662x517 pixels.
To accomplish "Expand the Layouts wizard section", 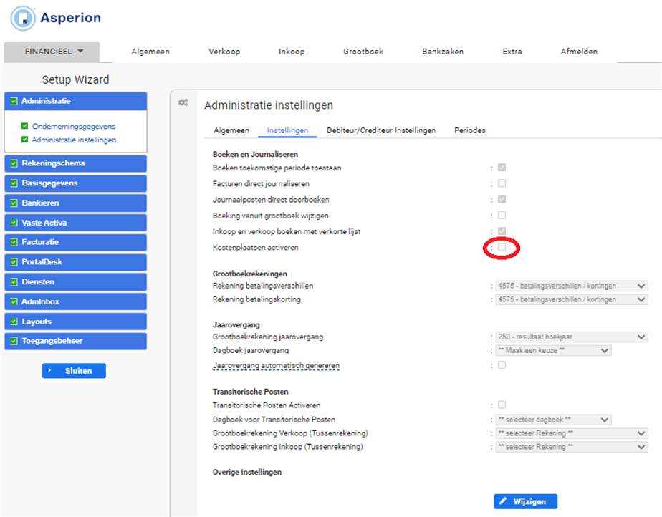I will [75, 322].
